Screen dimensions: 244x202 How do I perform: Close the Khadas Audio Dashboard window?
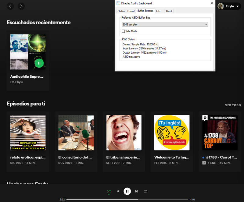tap(212, 3)
